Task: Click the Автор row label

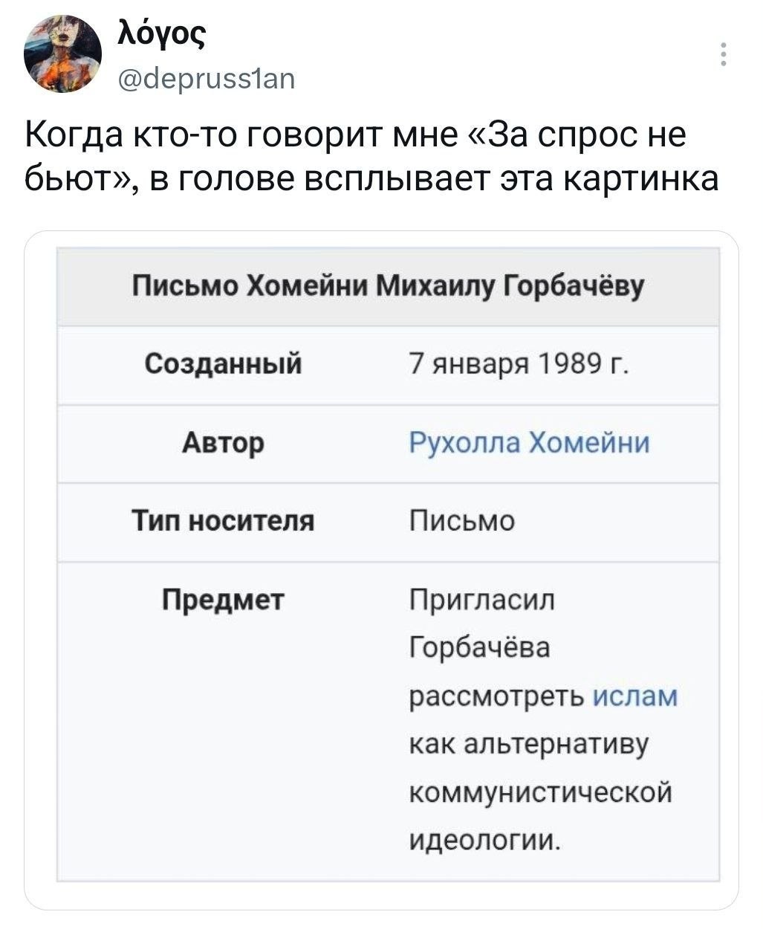Action: pyautogui.click(x=223, y=443)
